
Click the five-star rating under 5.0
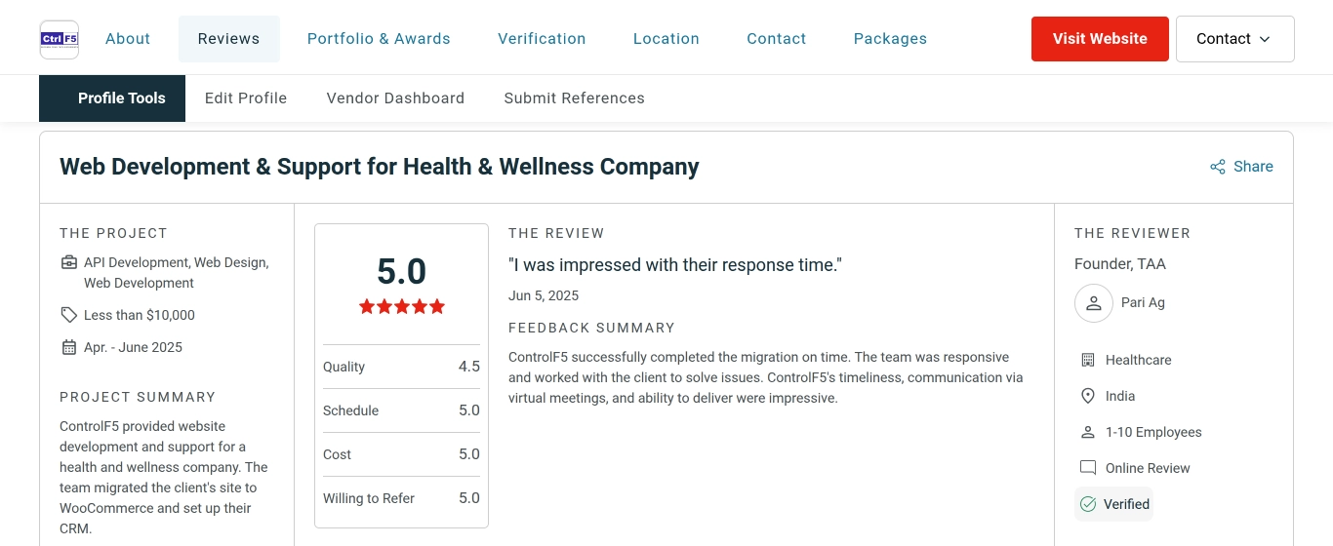click(402, 306)
